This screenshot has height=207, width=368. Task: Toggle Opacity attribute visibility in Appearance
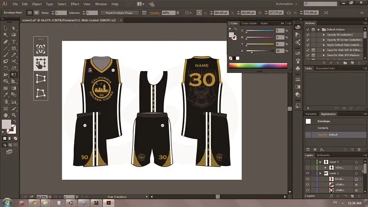coord(308,135)
